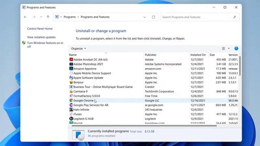
Task: Click the Programs and Features title bar icon
Action: 24,7
